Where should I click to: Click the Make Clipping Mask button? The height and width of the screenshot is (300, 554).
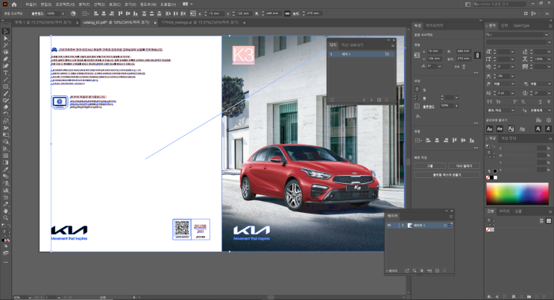click(447, 175)
